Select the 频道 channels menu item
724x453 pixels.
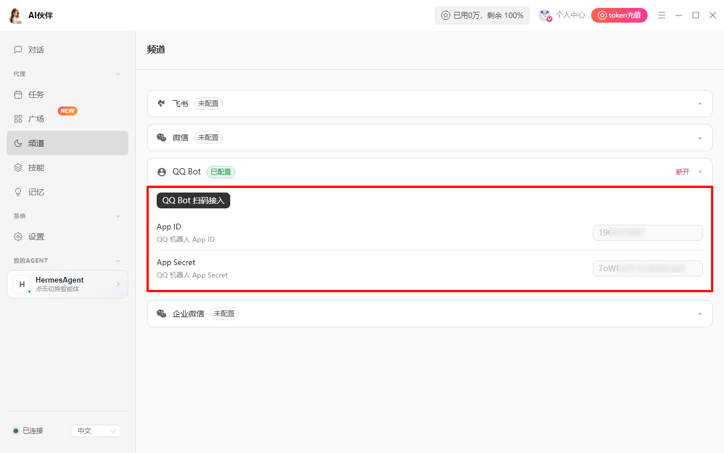tap(67, 143)
